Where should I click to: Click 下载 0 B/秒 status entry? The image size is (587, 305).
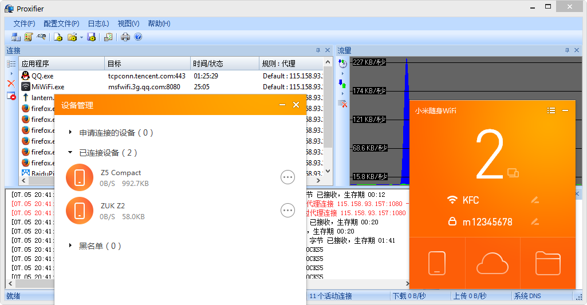(x=409, y=296)
